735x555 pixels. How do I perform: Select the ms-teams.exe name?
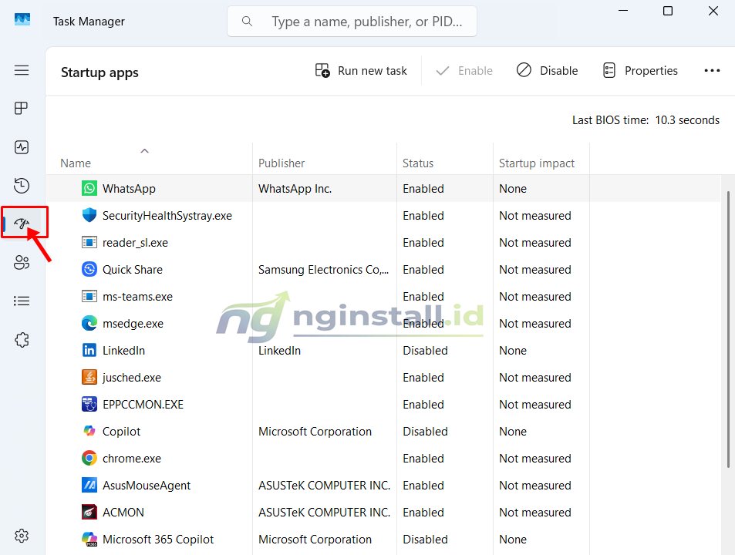pos(137,297)
